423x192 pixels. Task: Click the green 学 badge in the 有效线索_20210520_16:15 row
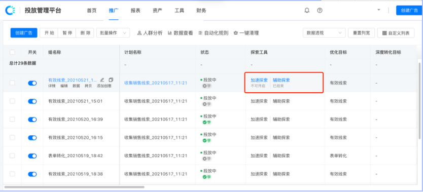pos(207,140)
